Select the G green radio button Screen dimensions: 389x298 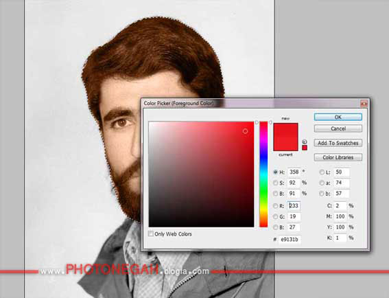pos(275,216)
